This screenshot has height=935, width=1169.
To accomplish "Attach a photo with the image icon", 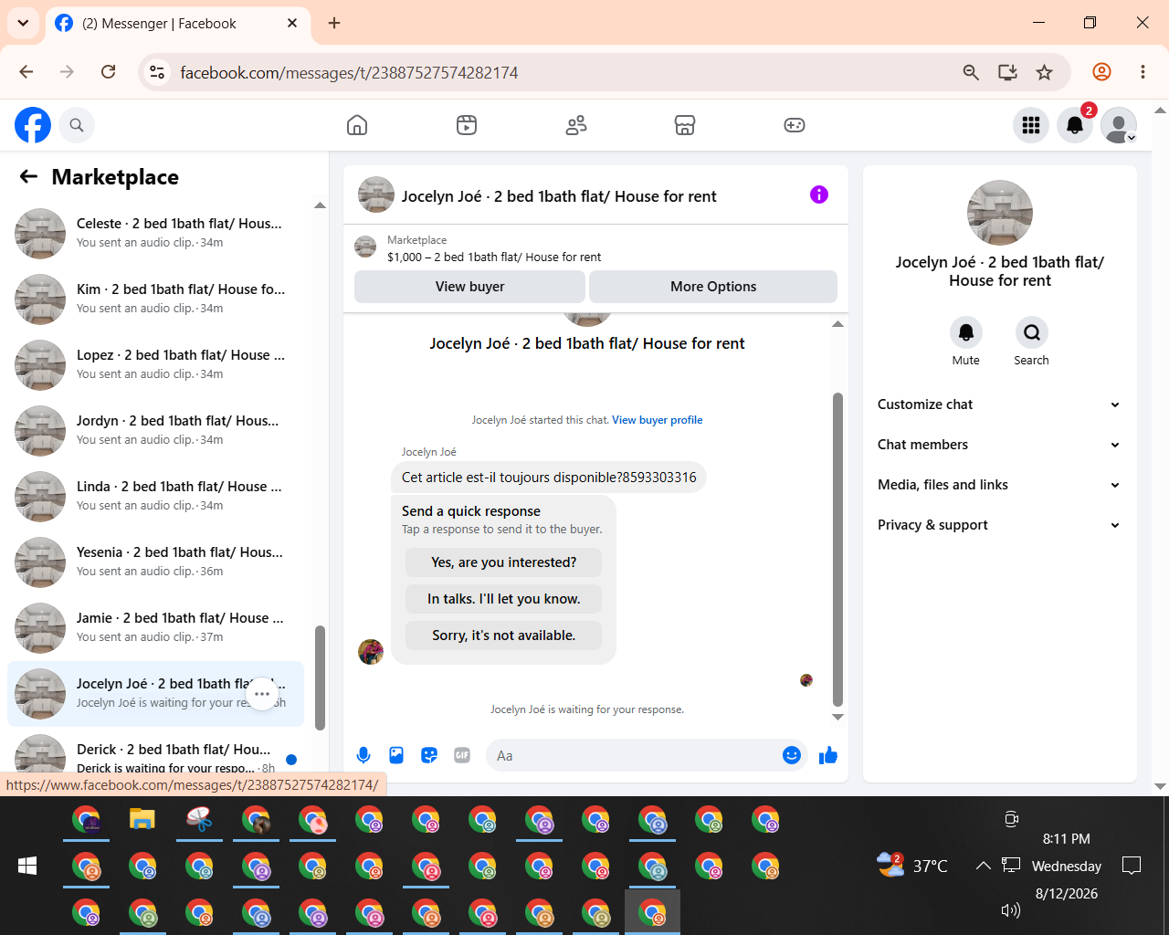I will click(x=396, y=755).
